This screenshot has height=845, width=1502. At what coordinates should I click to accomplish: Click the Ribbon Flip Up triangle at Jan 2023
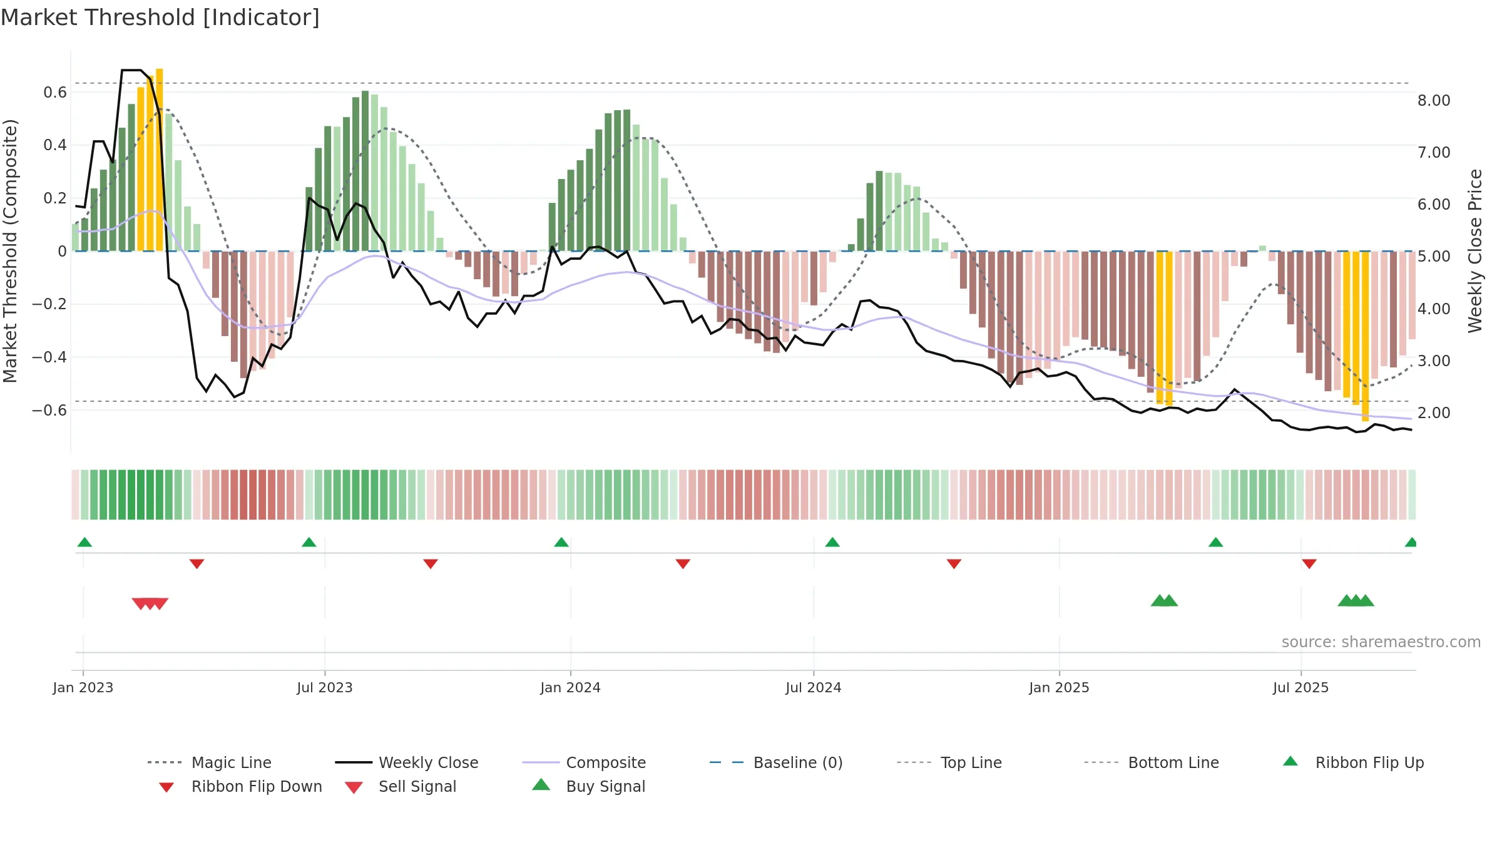tap(84, 542)
